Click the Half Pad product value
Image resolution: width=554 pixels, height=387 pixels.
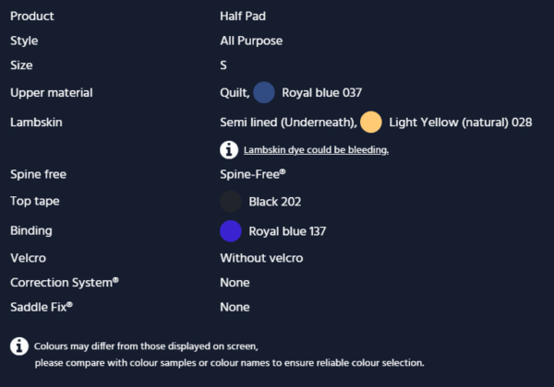click(x=243, y=17)
